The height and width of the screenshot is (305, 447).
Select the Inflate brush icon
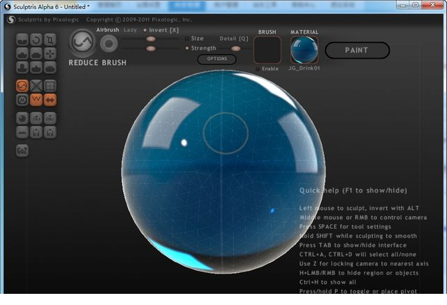[22, 68]
